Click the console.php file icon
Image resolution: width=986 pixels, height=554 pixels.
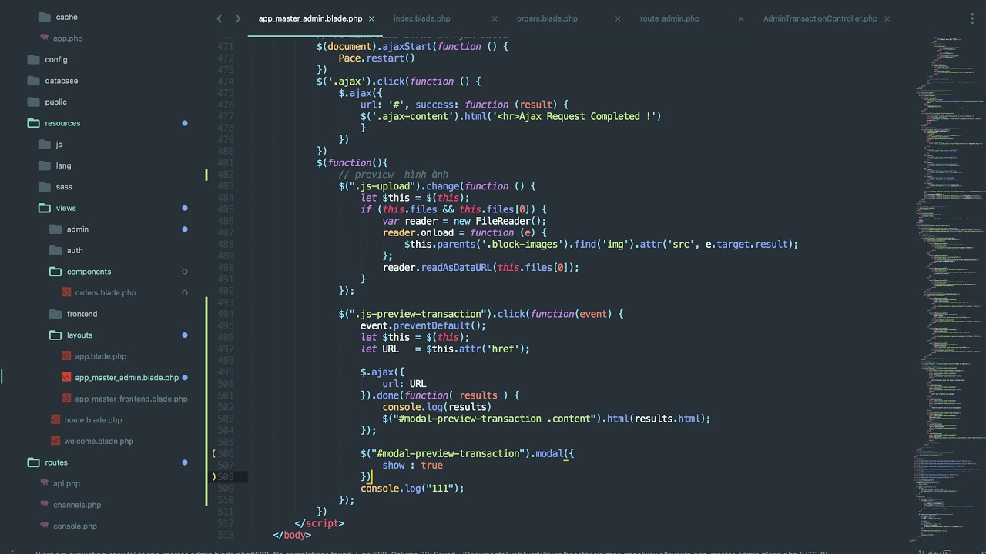click(x=44, y=526)
